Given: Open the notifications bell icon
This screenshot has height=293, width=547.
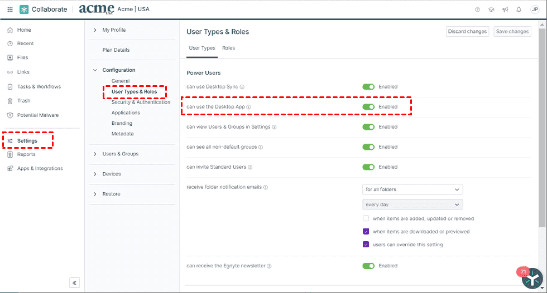Looking at the screenshot, I should (x=519, y=9).
